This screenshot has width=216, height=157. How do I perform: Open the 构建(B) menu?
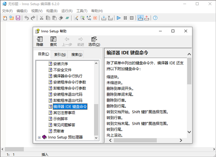pos(52,11)
